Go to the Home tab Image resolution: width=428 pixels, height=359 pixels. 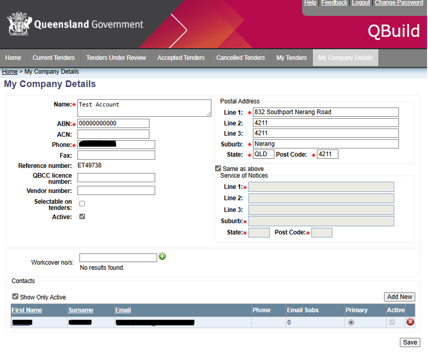[13, 58]
